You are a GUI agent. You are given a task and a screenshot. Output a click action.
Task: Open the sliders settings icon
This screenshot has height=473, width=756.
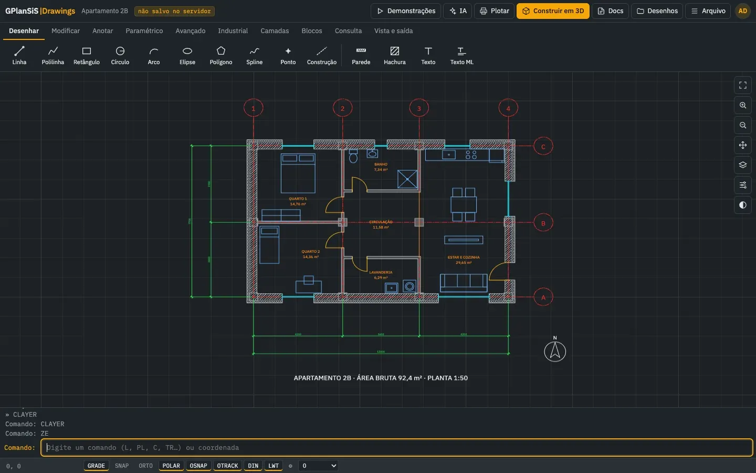743,185
